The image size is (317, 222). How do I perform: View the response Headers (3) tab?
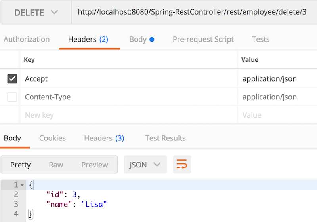pos(104,138)
